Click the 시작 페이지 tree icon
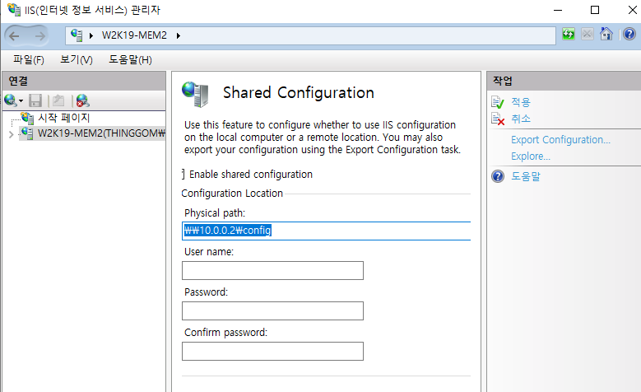Screen dimensions: 641x392 click(x=27, y=118)
